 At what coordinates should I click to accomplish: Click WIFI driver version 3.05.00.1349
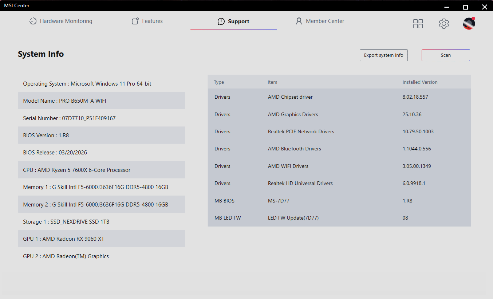click(x=417, y=166)
